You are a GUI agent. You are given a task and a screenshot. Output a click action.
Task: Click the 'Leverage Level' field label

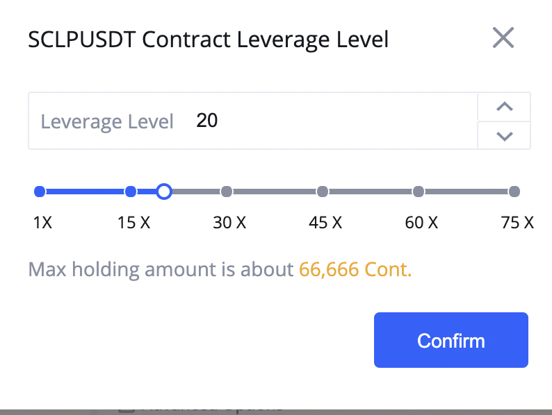coord(107,121)
